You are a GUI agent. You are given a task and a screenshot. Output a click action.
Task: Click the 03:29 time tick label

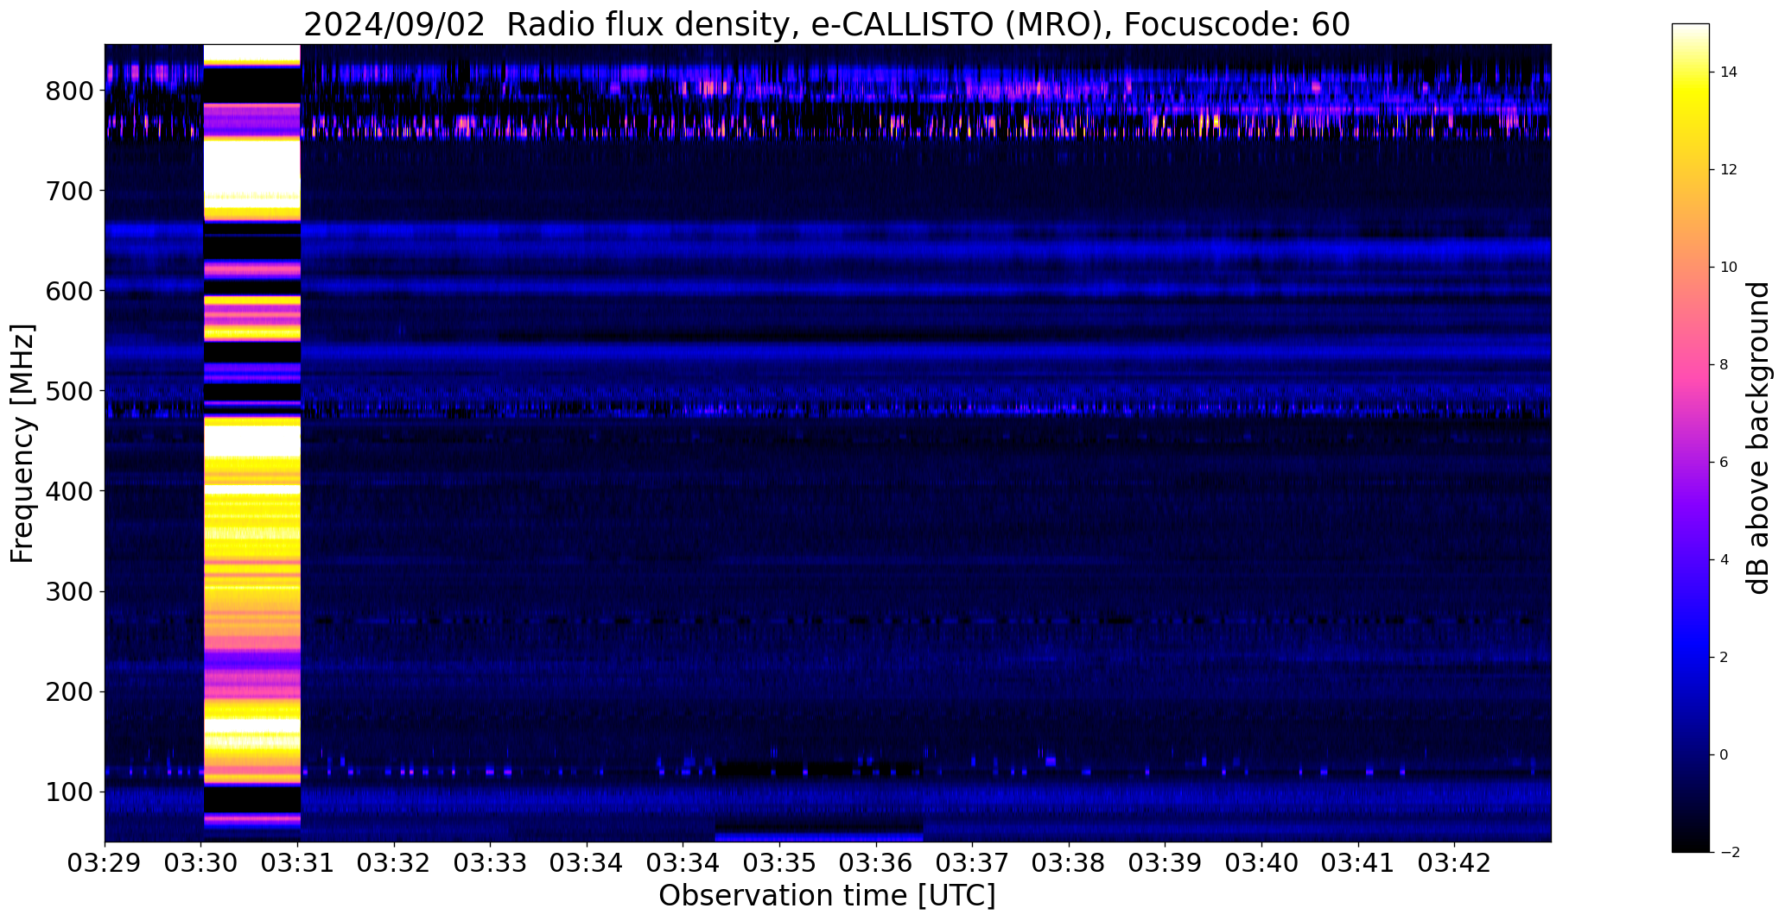(x=105, y=864)
